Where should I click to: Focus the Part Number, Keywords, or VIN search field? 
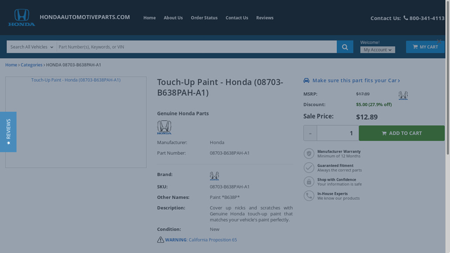196,47
